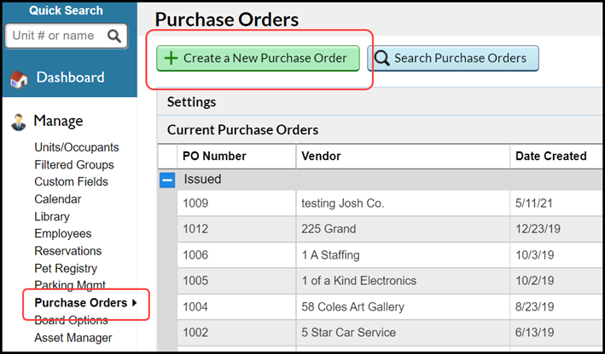Go to Employees
The height and width of the screenshot is (354, 605).
[x=63, y=233]
